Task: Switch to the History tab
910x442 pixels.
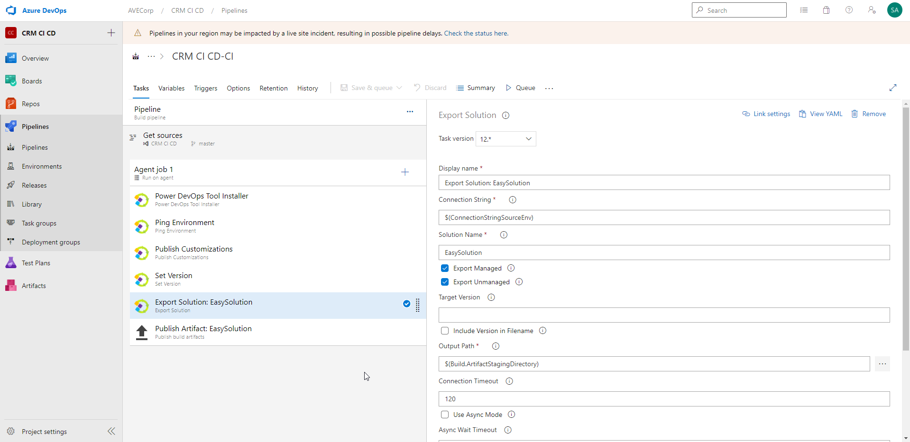Action: pos(307,88)
